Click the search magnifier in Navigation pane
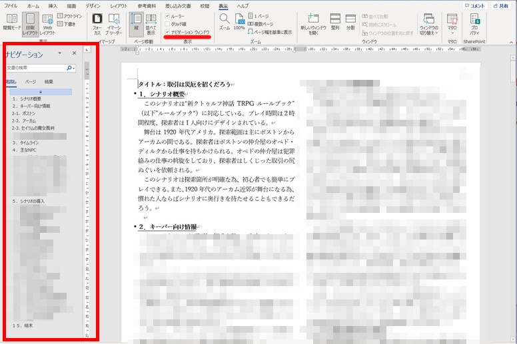Screen dimensions: 517x344 (69, 68)
